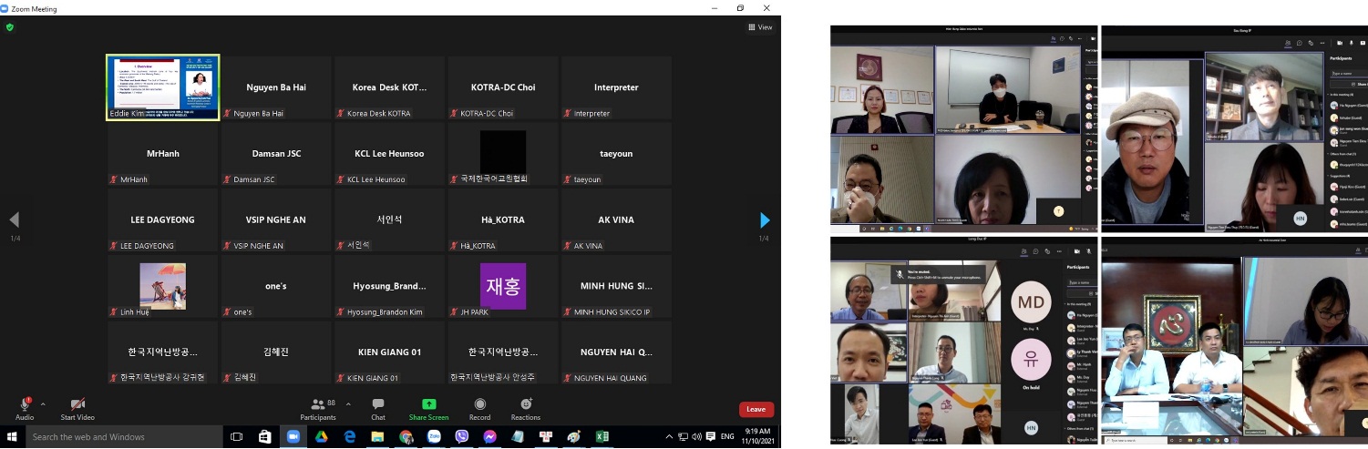Expand the audio options arrow

click(x=43, y=403)
